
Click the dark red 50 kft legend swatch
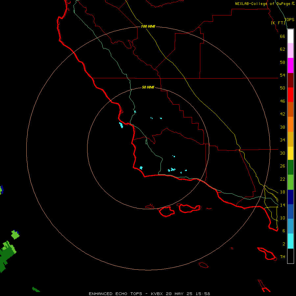[290, 80]
